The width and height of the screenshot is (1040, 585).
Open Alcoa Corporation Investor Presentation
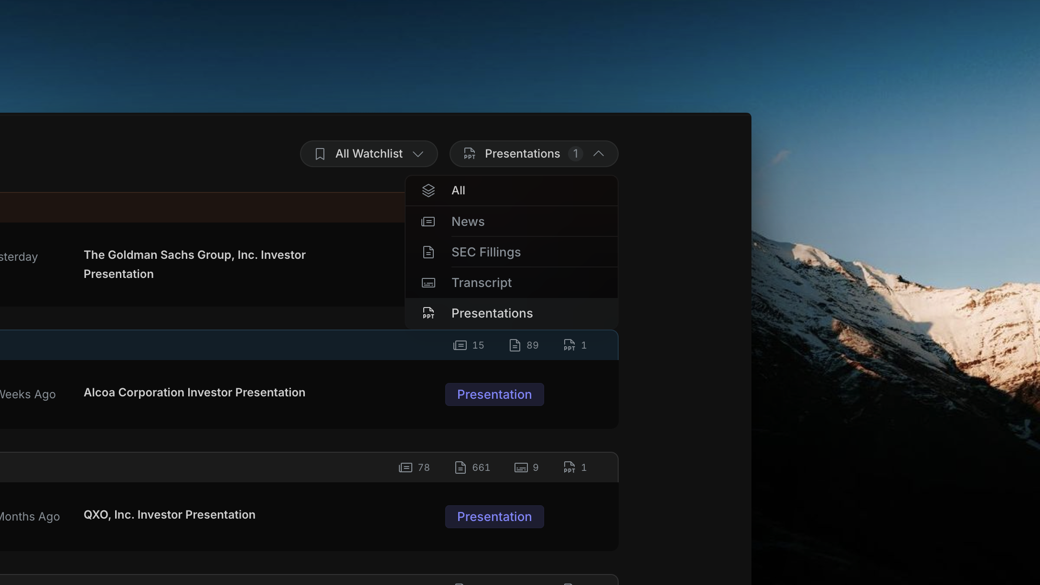click(194, 393)
